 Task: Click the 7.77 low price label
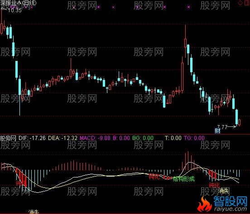coord(222,127)
